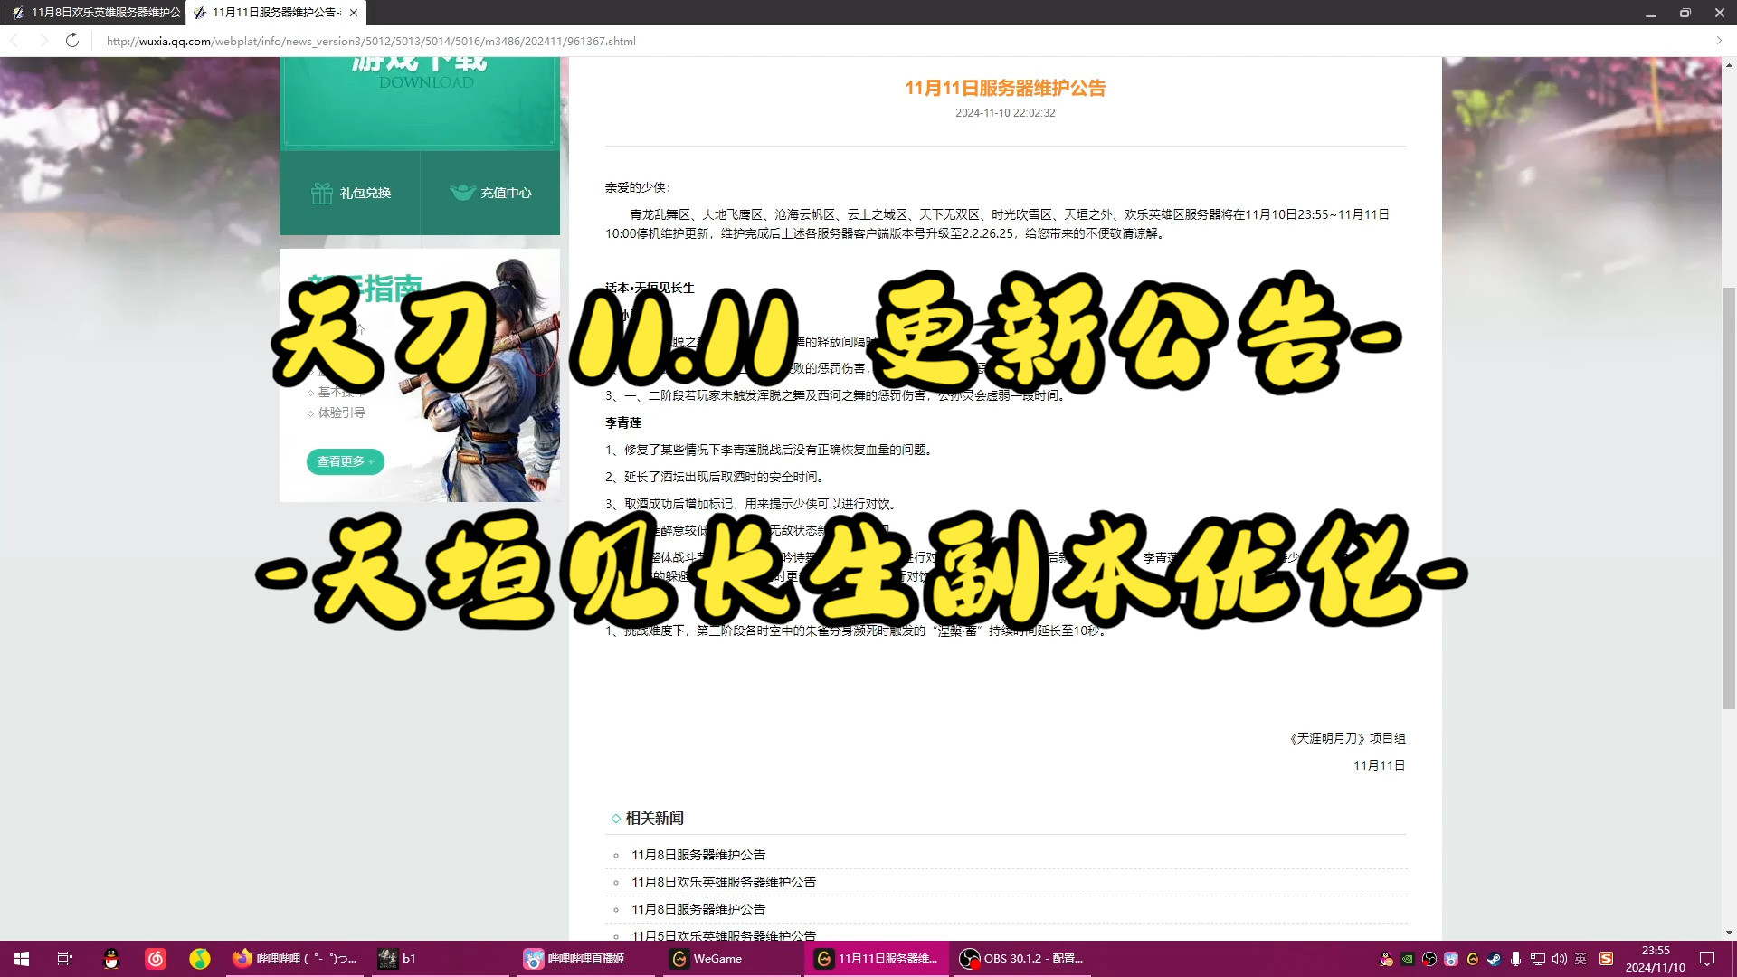Open the clock showing 23:55
The width and height of the screenshot is (1737, 977).
pos(1656,959)
